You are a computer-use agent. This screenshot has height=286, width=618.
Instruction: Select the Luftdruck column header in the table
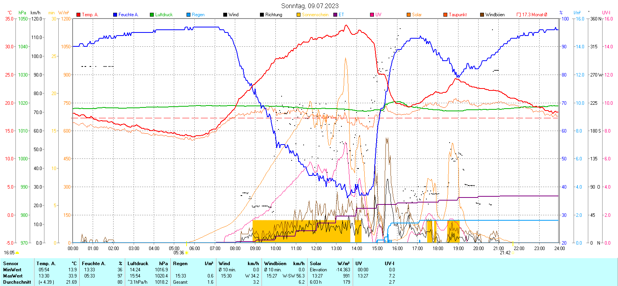138,264
